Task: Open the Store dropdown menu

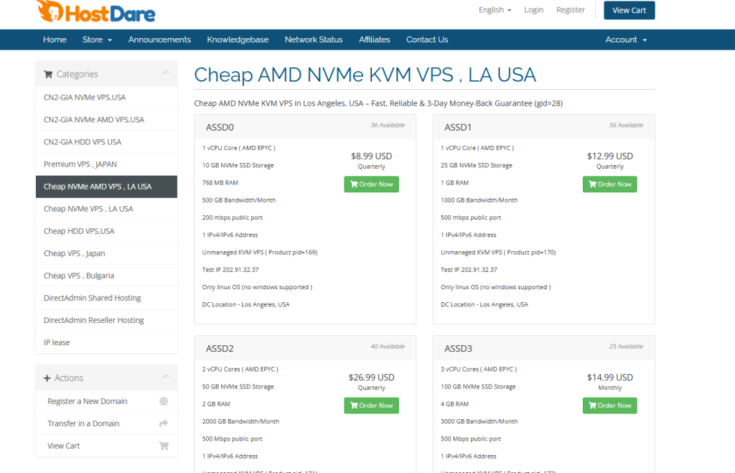Action: coord(97,40)
